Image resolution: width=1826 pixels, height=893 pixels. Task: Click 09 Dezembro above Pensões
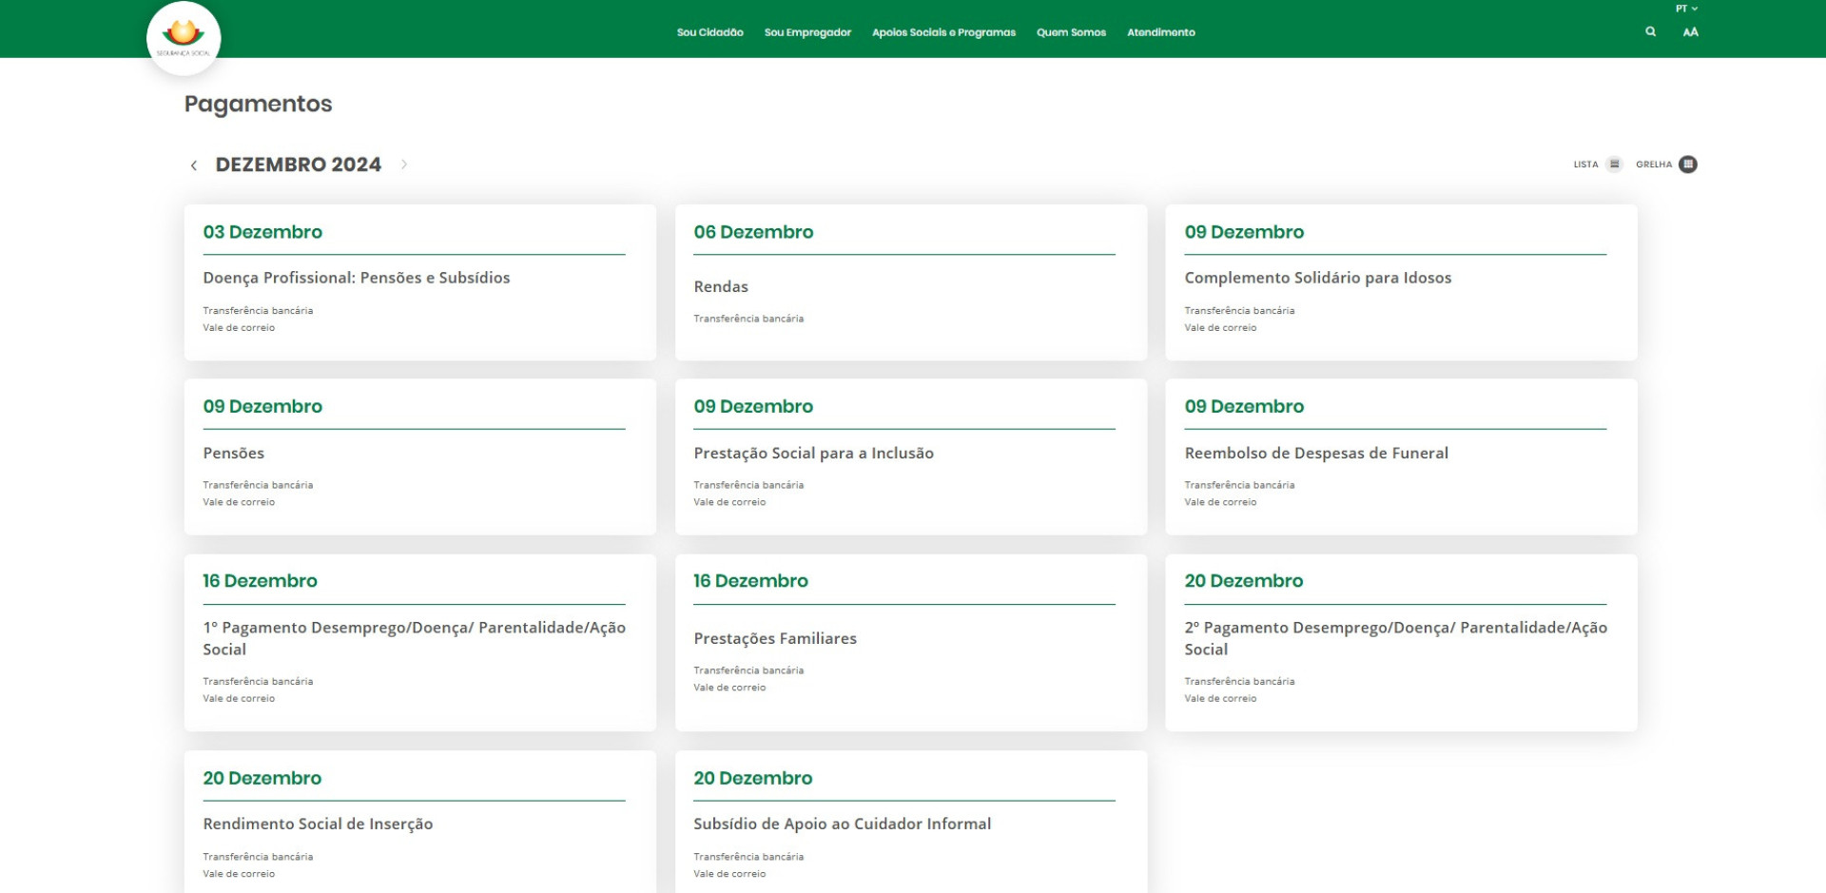(262, 406)
